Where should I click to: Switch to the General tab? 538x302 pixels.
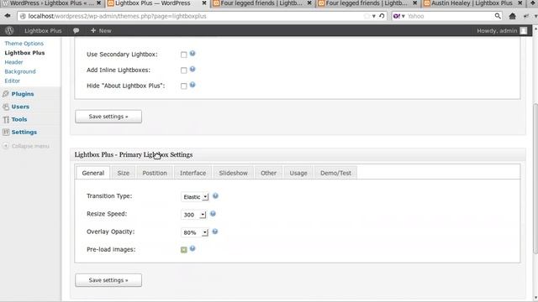coord(93,173)
